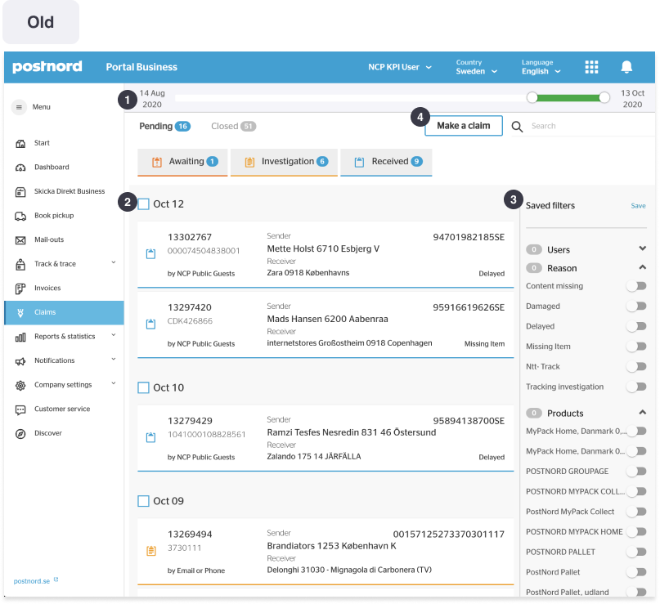Click the Invoices document icon
Viewport: 660px width, 604px height.
[20, 289]
